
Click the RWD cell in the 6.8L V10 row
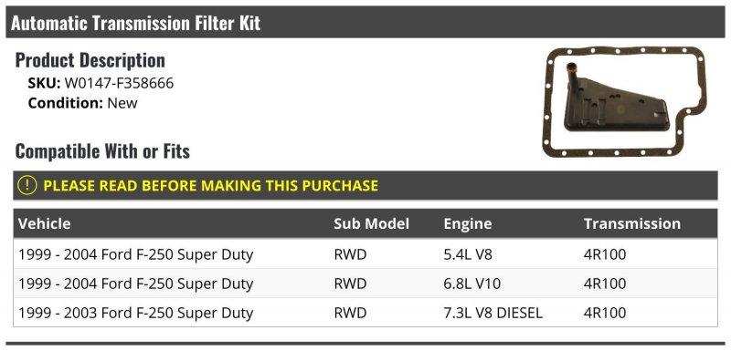point(350,284)
